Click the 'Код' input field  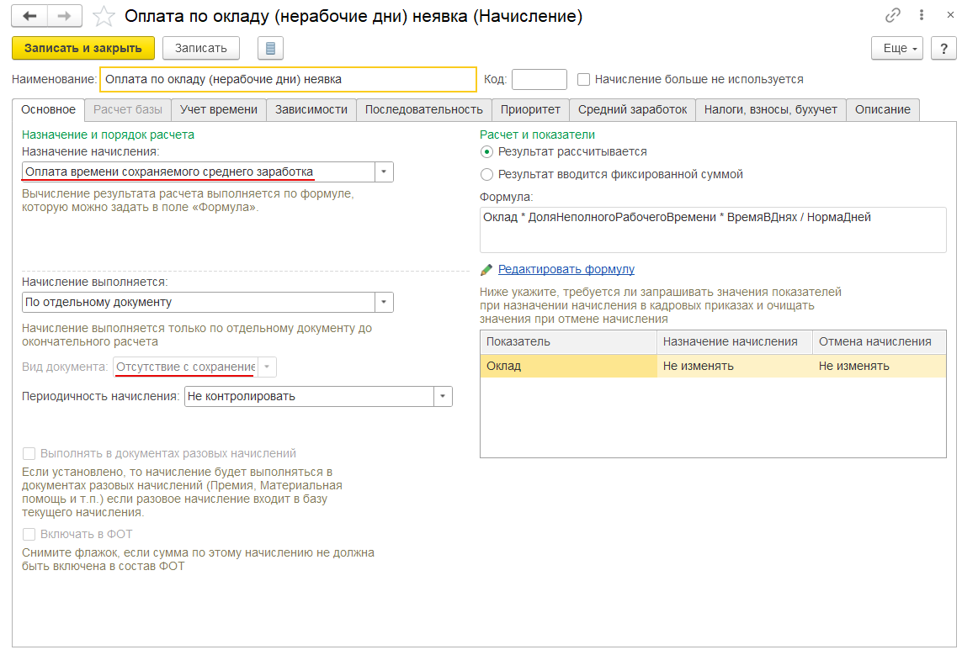tap(539, 79)
